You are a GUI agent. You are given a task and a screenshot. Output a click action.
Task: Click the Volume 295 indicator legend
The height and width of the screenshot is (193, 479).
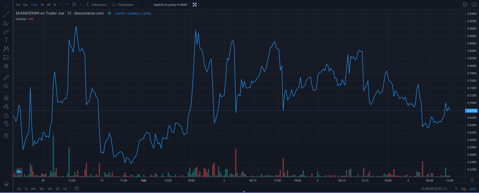click(x=24, y=19)
